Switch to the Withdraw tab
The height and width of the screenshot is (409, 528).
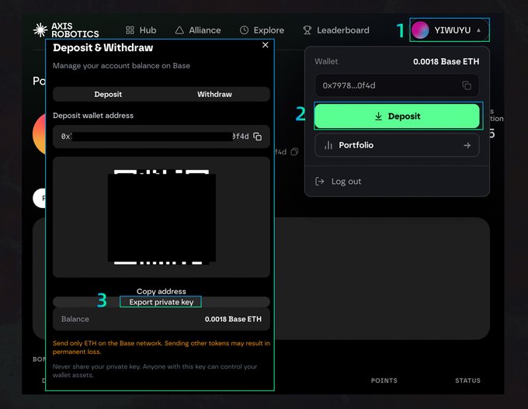click(x=214, y=94)
